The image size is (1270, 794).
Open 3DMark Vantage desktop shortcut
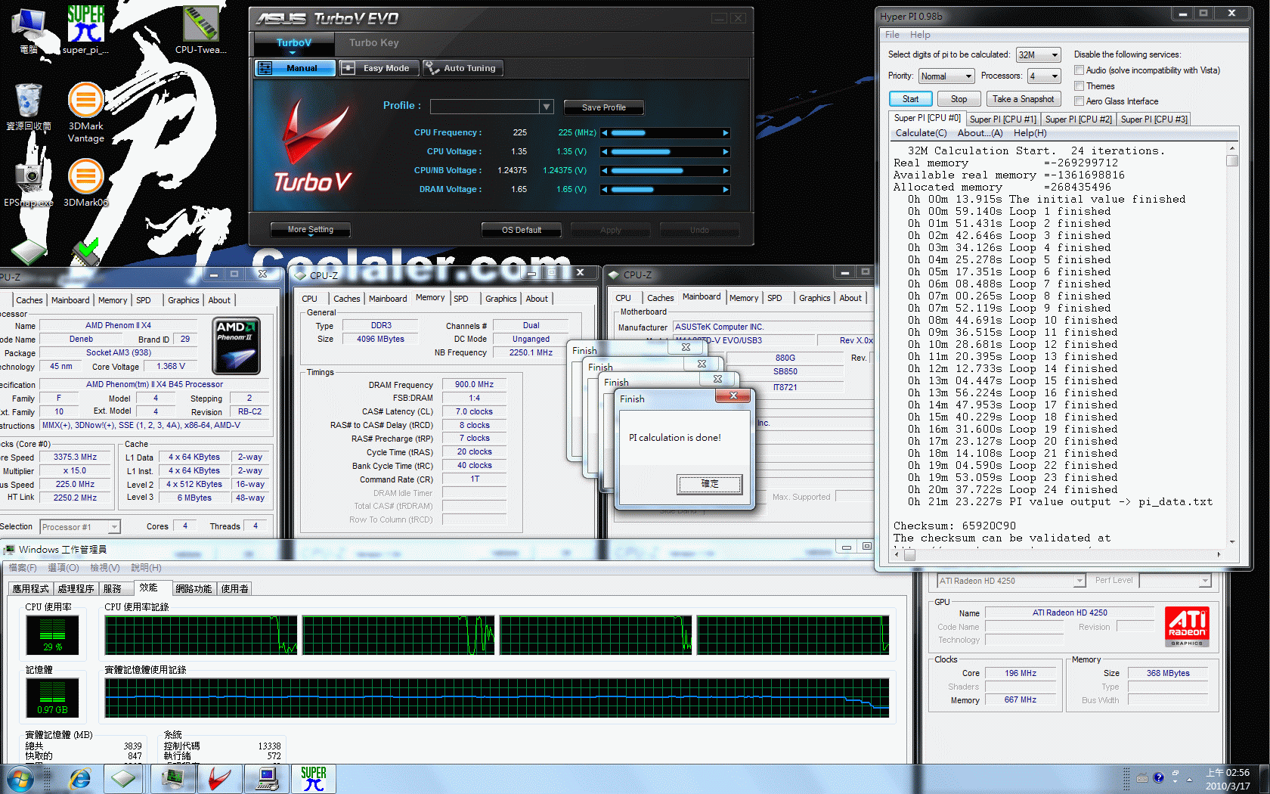point(85,112)
